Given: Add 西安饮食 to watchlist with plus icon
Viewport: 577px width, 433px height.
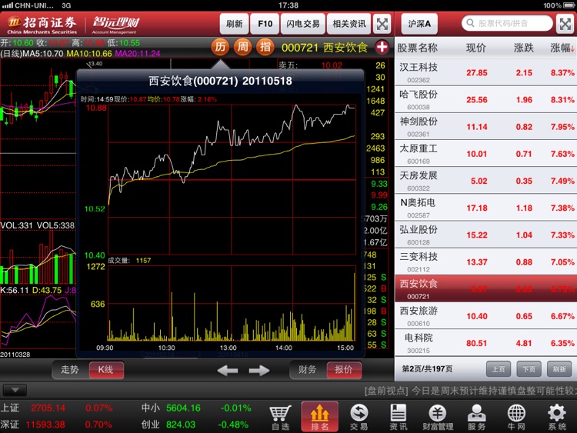Looking at the screenshot, I should tap(382, 47).
